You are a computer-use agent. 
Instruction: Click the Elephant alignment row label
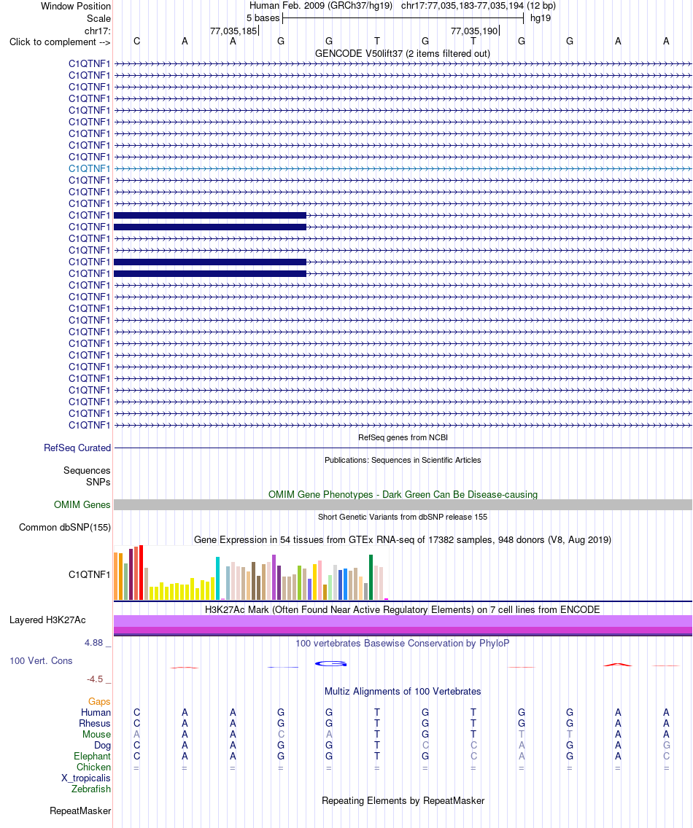coord(93,756)
